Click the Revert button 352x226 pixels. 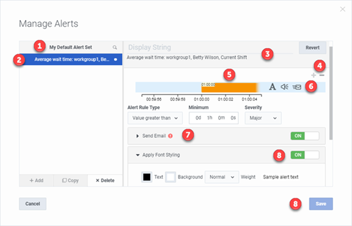click(312, 48)
